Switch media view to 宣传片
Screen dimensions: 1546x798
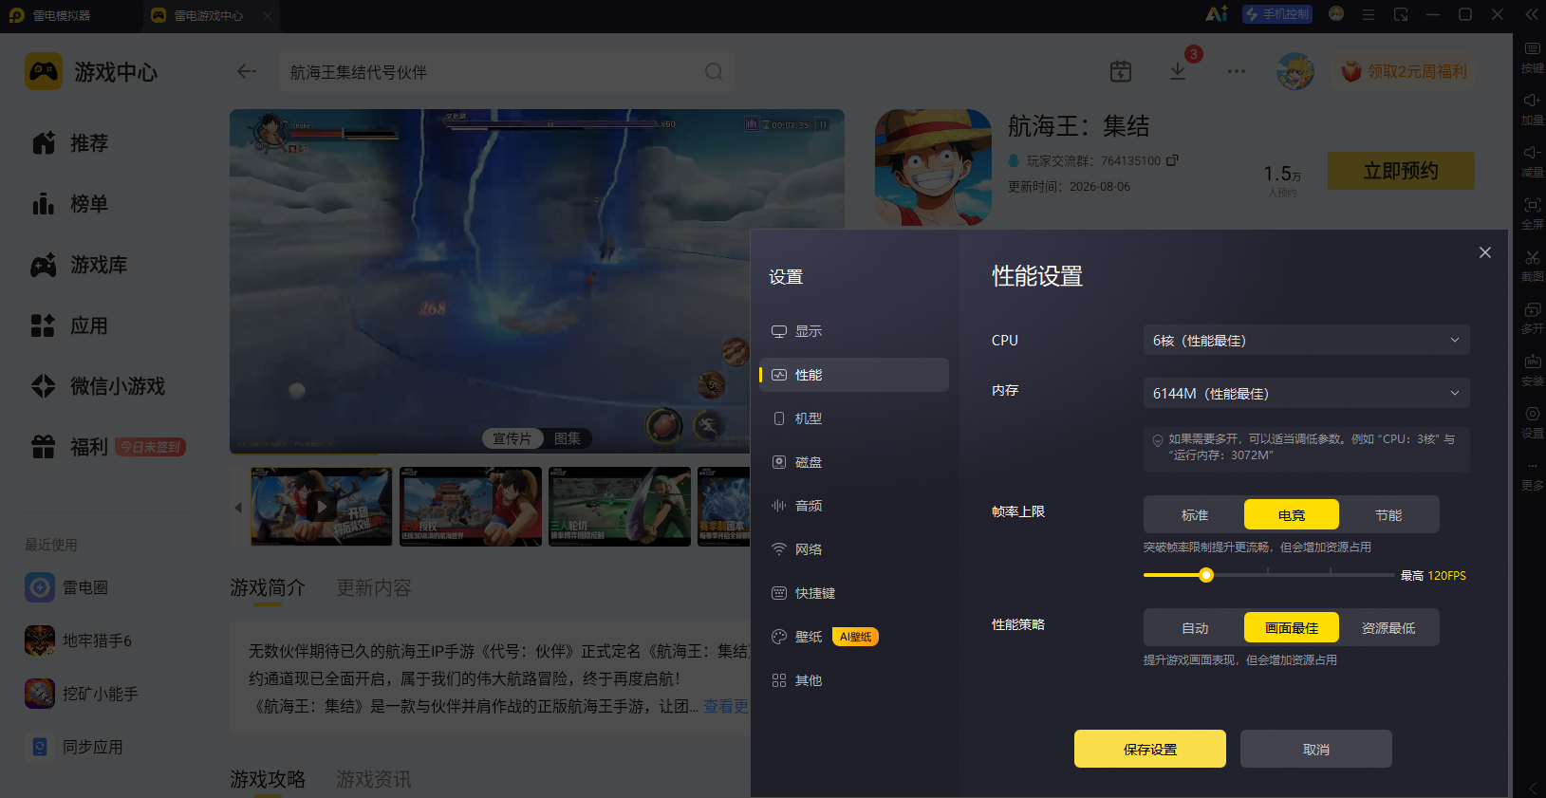(512, 438)
